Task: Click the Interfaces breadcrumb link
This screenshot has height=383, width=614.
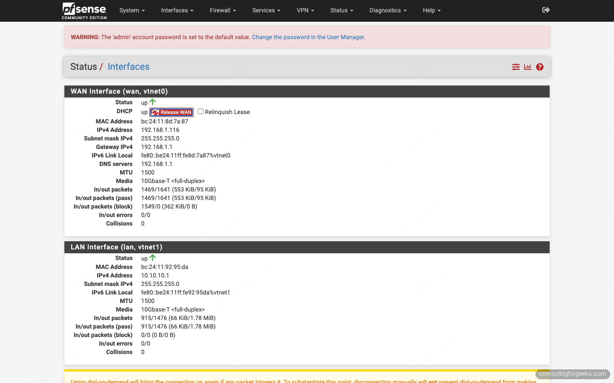Action: pos(128,67)
